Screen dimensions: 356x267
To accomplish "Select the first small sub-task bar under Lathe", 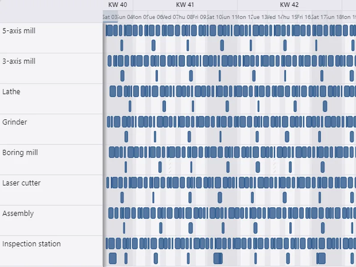I will (x=130, y=106).
